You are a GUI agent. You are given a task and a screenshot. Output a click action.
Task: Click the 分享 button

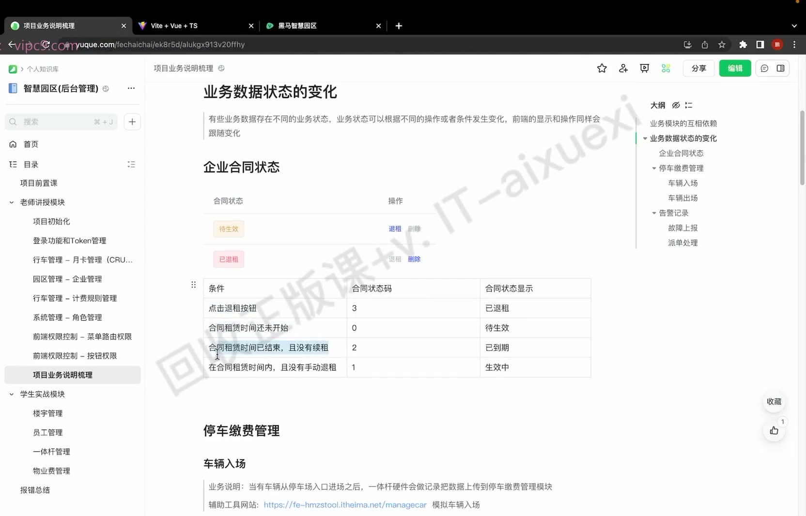[x=698, y=68]
